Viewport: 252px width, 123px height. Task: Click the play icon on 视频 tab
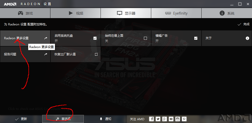(x=71, y=13)
